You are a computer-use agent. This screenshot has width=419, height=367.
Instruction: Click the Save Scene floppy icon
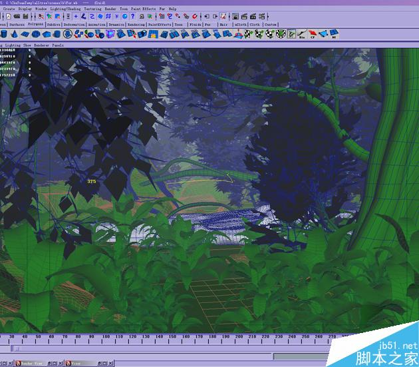pos(26,17)
